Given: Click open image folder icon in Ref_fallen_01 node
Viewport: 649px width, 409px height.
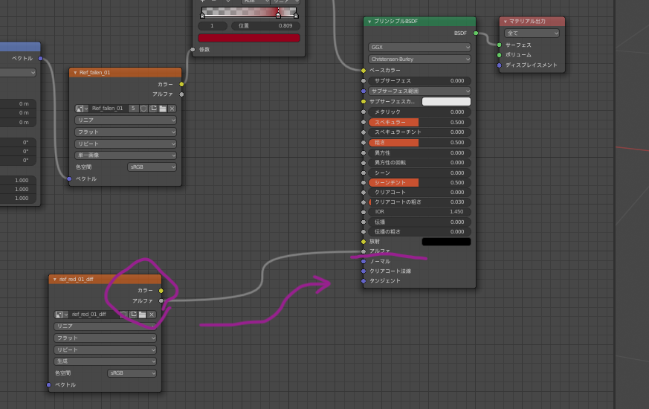Looking at the screenshot, I should pos(163,109).
